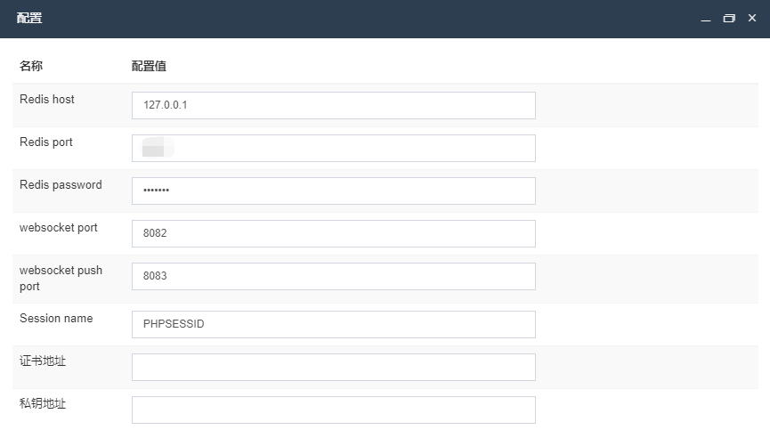Image resolution: width=770 pixels, height=430 pixels.
Task: Click the 配置 title in header bar
Action: click(x=29, y=19)
